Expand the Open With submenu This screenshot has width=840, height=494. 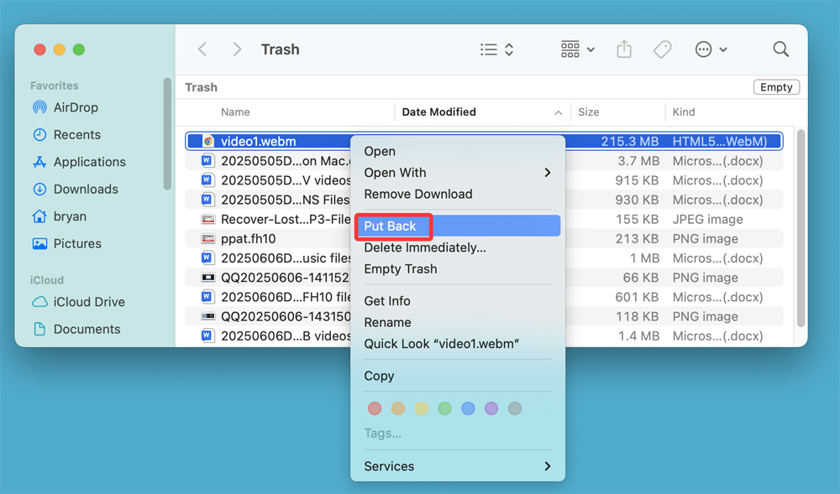point(458,172)
